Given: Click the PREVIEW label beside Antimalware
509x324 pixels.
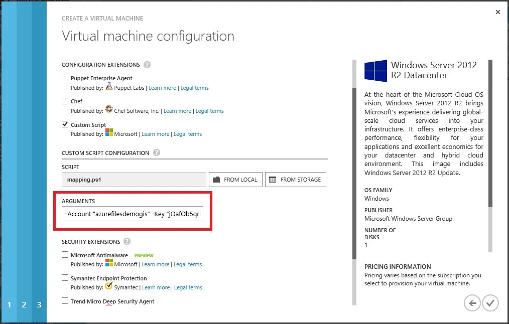Looking at the screenshot, I should click(x=144, y=256).
